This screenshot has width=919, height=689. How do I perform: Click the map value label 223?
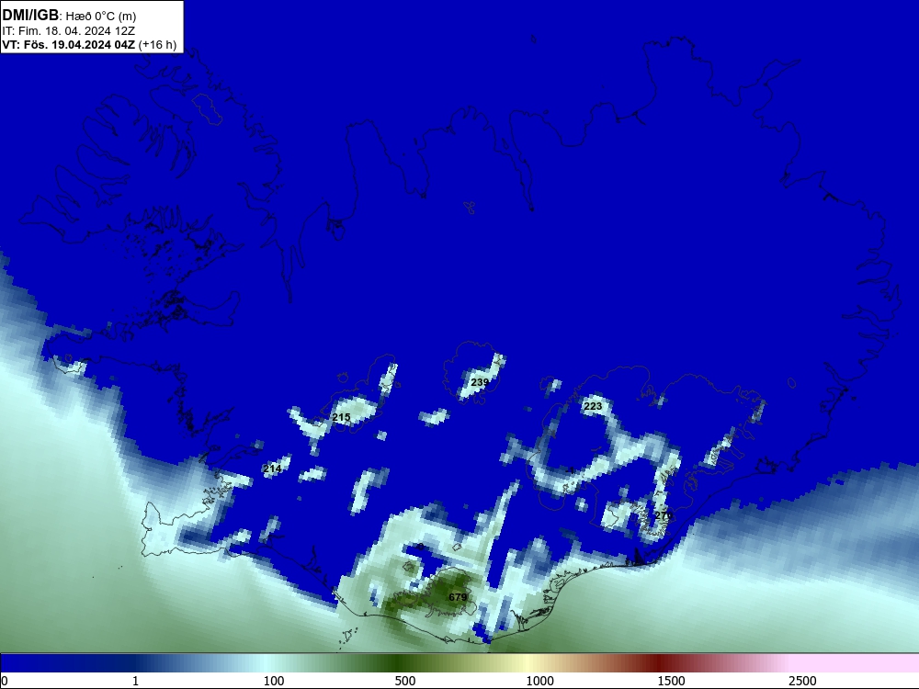[593, 406]
